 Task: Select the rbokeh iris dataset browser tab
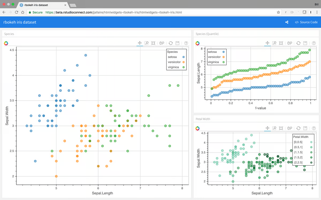36,5
